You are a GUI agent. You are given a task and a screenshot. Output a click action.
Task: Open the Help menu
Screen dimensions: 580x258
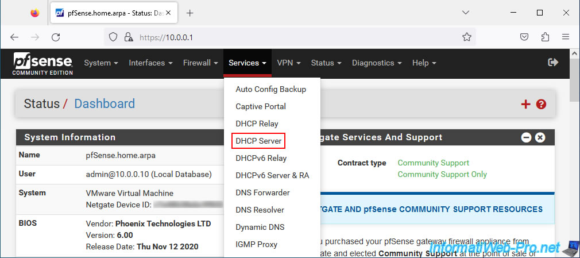(424, 63)
